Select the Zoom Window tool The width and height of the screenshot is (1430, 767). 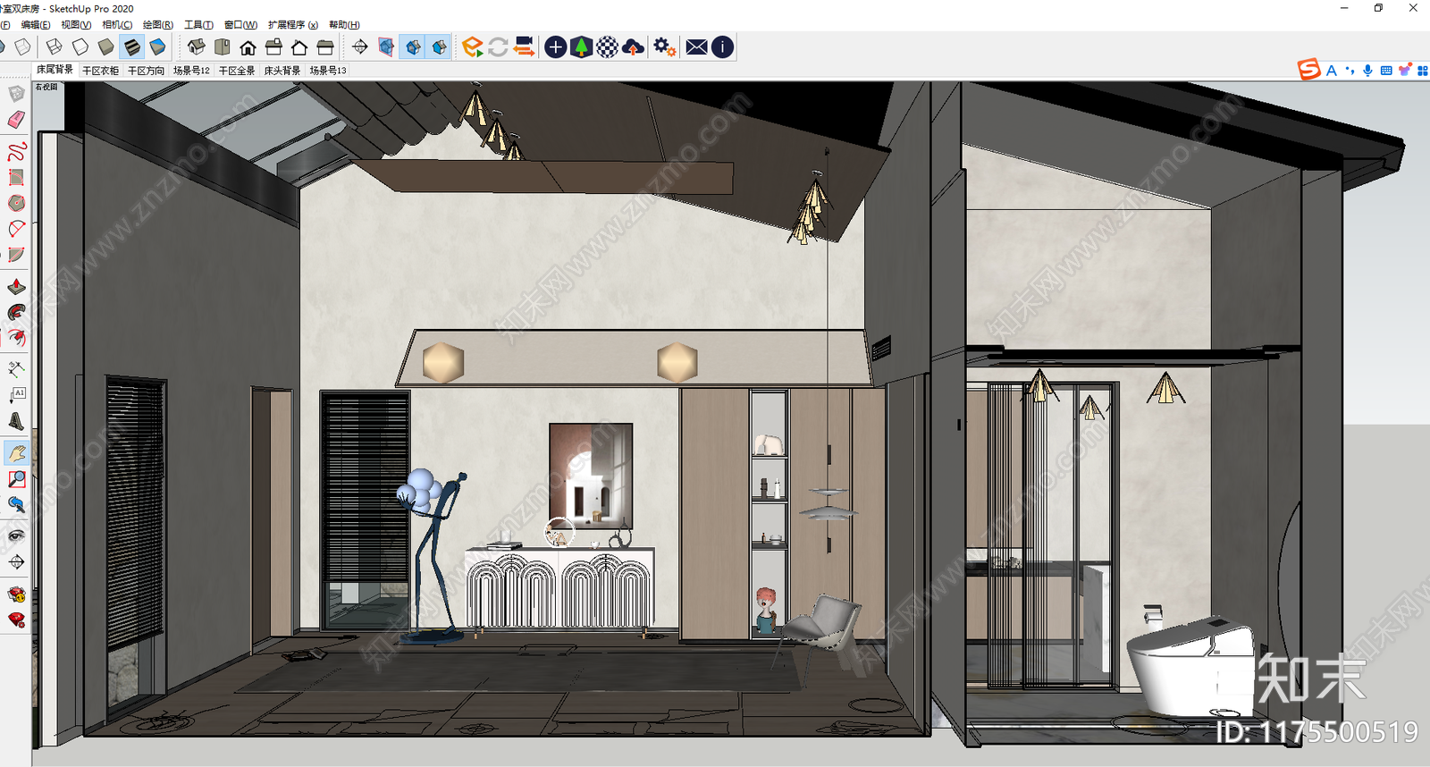tap(16, 479)
